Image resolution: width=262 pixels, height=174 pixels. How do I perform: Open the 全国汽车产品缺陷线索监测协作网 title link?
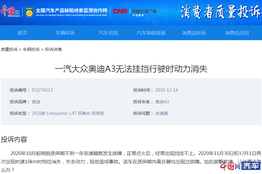point(72,12)
